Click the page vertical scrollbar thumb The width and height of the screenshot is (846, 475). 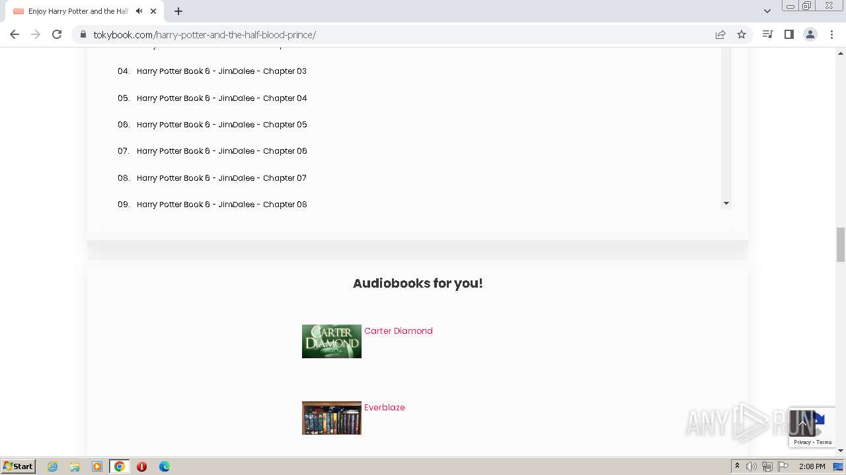(x=841, y=245)
